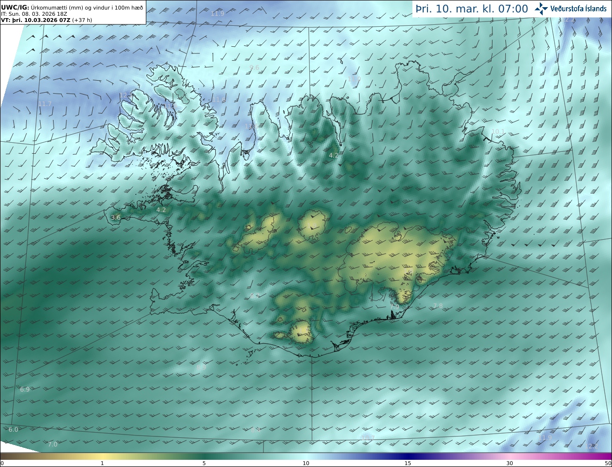The image size is (612, 467).
Task: Click the VT: þri. 10.03.2026 07Z line
Action: [x=46, y=20]
